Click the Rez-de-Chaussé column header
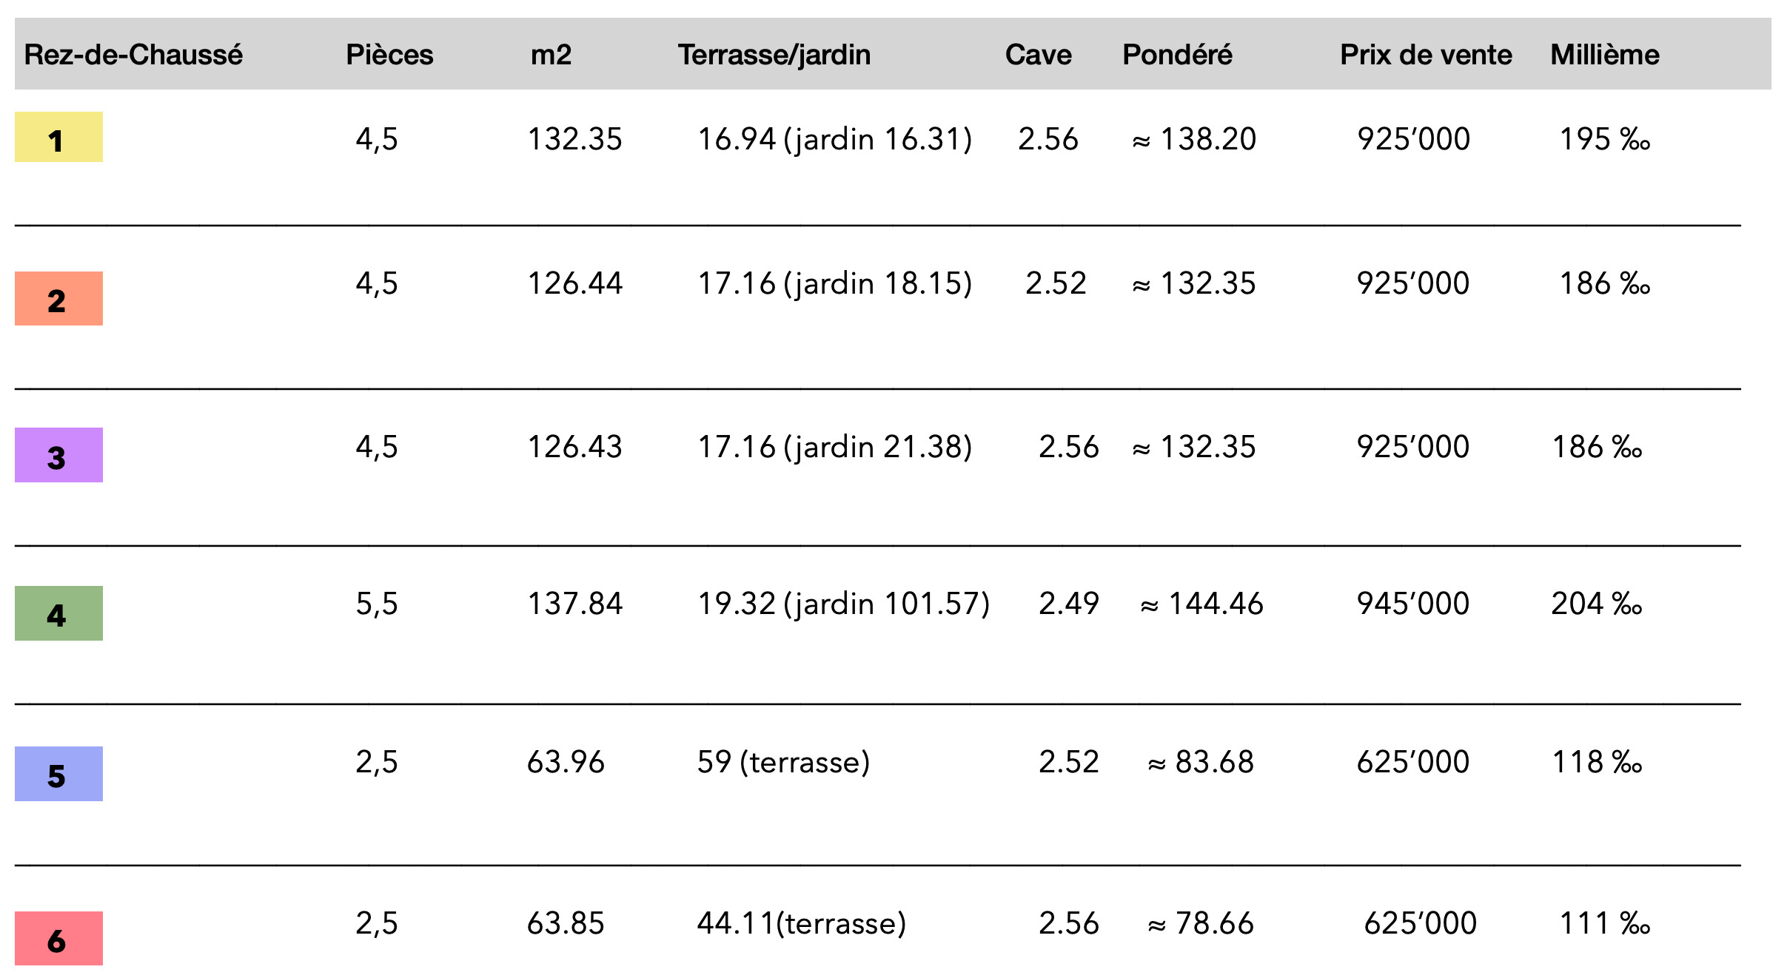 coord(133,55)
